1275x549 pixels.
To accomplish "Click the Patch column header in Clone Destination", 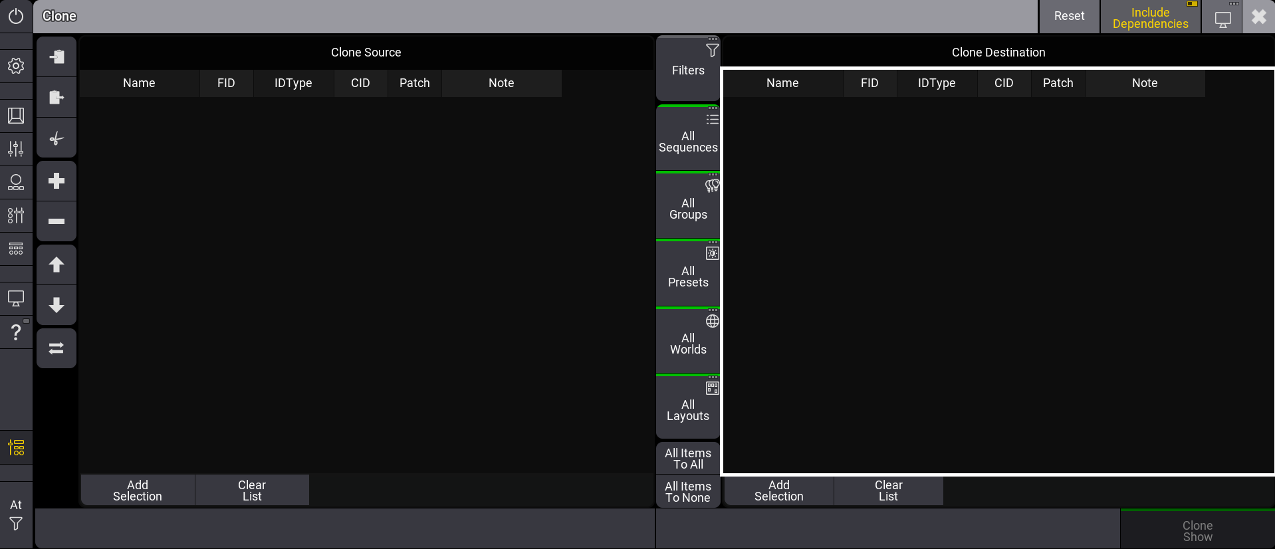I will [x=1058, y=83].
